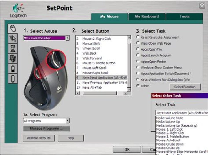Select Apps:Application Switch/Document radio button
The height and width of the screenshot is (155, 208).
[138, 73]
